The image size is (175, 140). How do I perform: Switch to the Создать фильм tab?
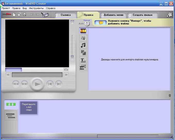pyautogui.click(x=143, y=15)
